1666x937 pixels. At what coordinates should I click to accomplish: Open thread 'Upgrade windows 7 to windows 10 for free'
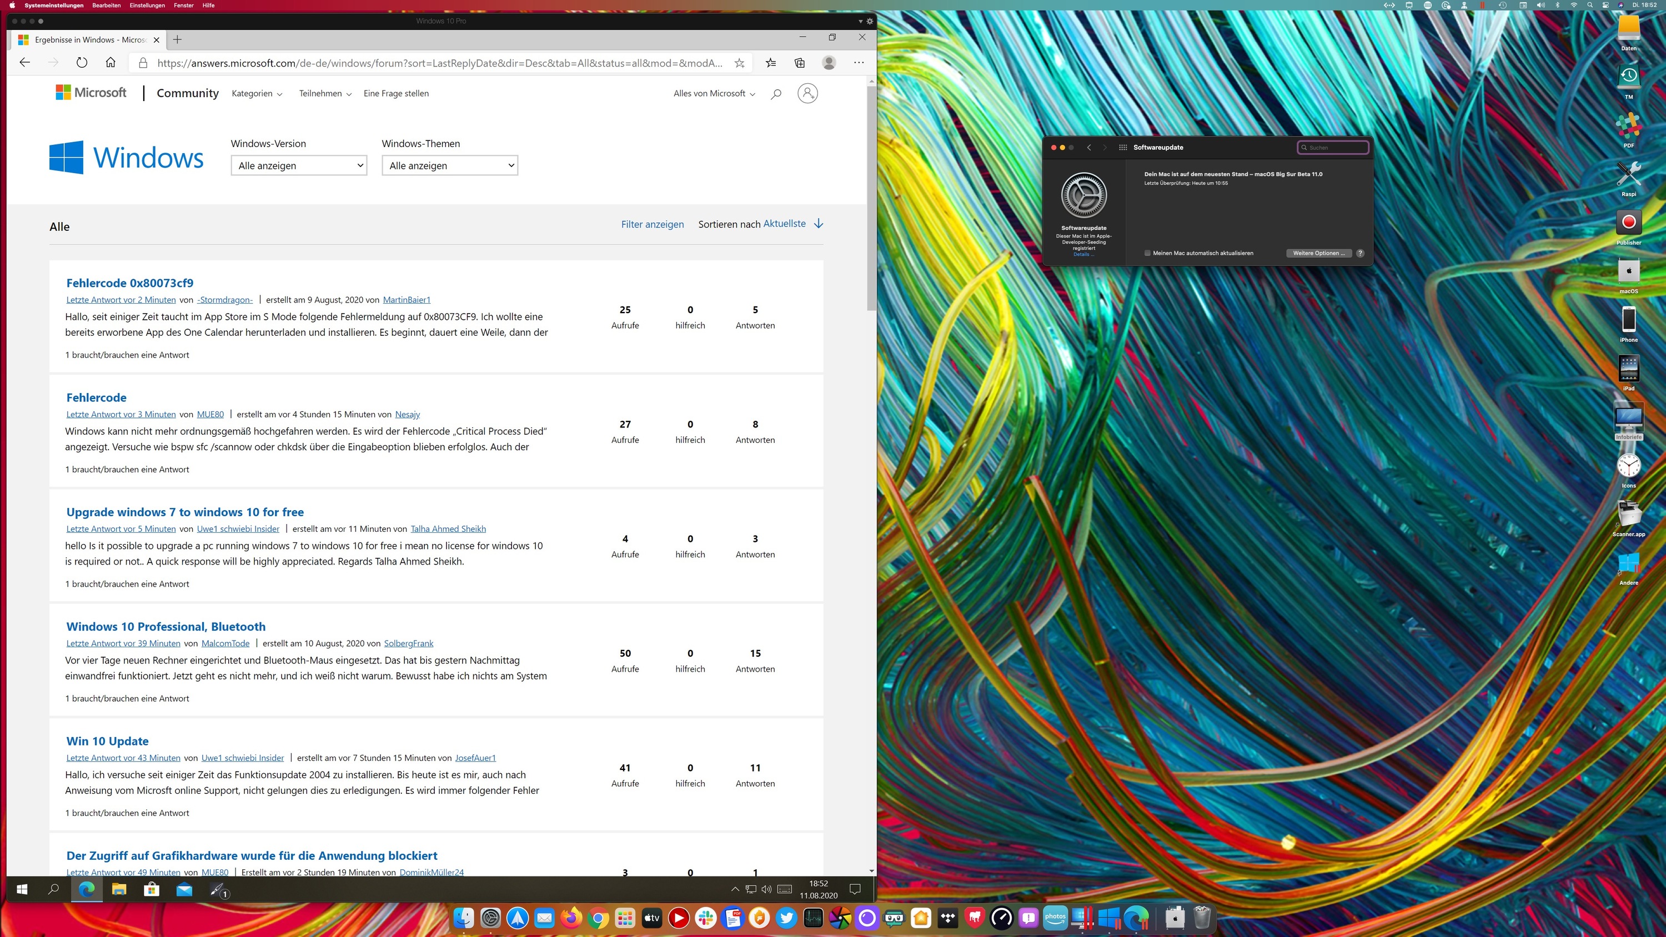[x=185, y=512]
